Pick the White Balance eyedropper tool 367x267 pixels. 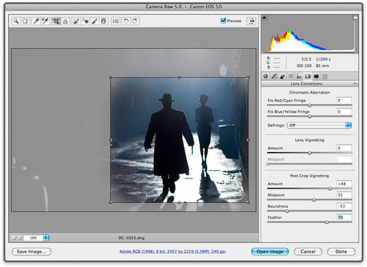pyautogui.click(x=36, y=20)
